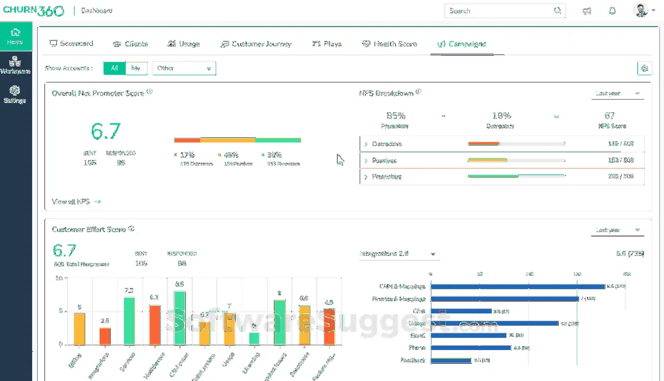This screenshot has width=664, height=381.
Task: Click the Phone horizontal bar
Action: tap(471, 348)
